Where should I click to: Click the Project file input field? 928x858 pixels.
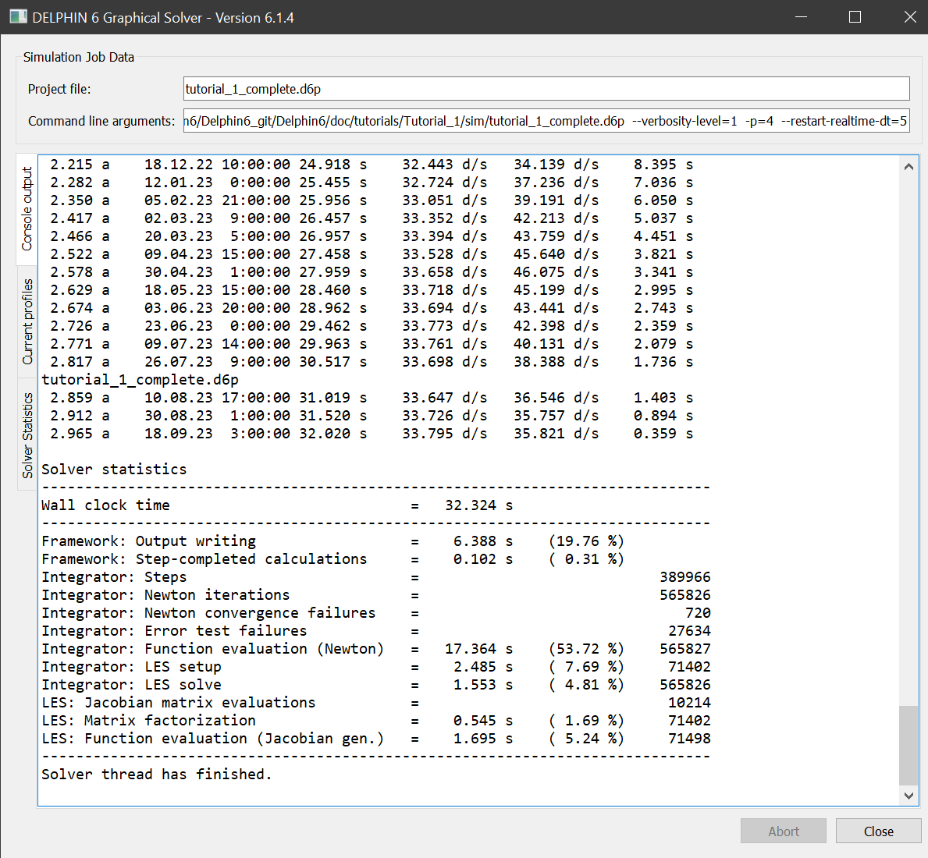tap(546, 89)
